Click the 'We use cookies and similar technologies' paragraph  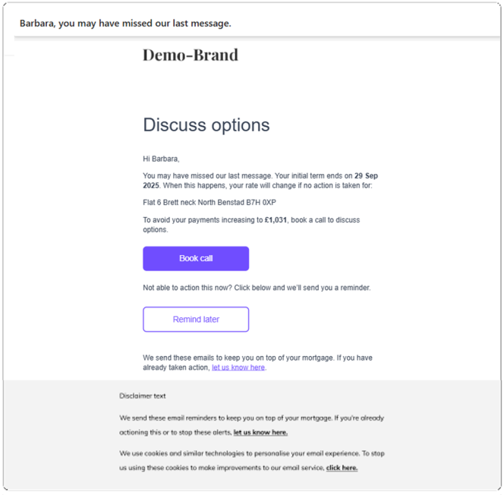pyautogui.click(x=252, y=460)
